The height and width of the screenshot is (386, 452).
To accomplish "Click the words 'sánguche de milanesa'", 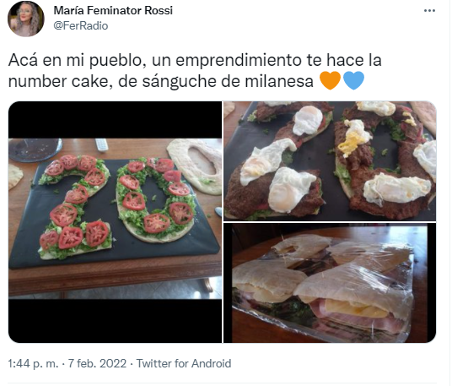I will click(x=228, y=81).
